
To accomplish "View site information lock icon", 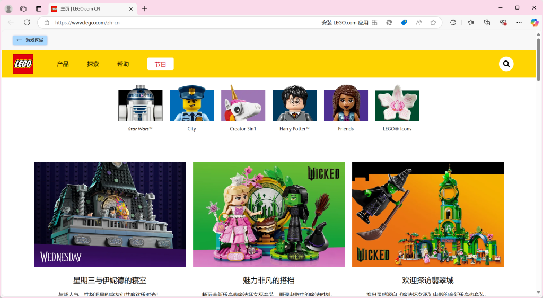I will pos(47,22).
